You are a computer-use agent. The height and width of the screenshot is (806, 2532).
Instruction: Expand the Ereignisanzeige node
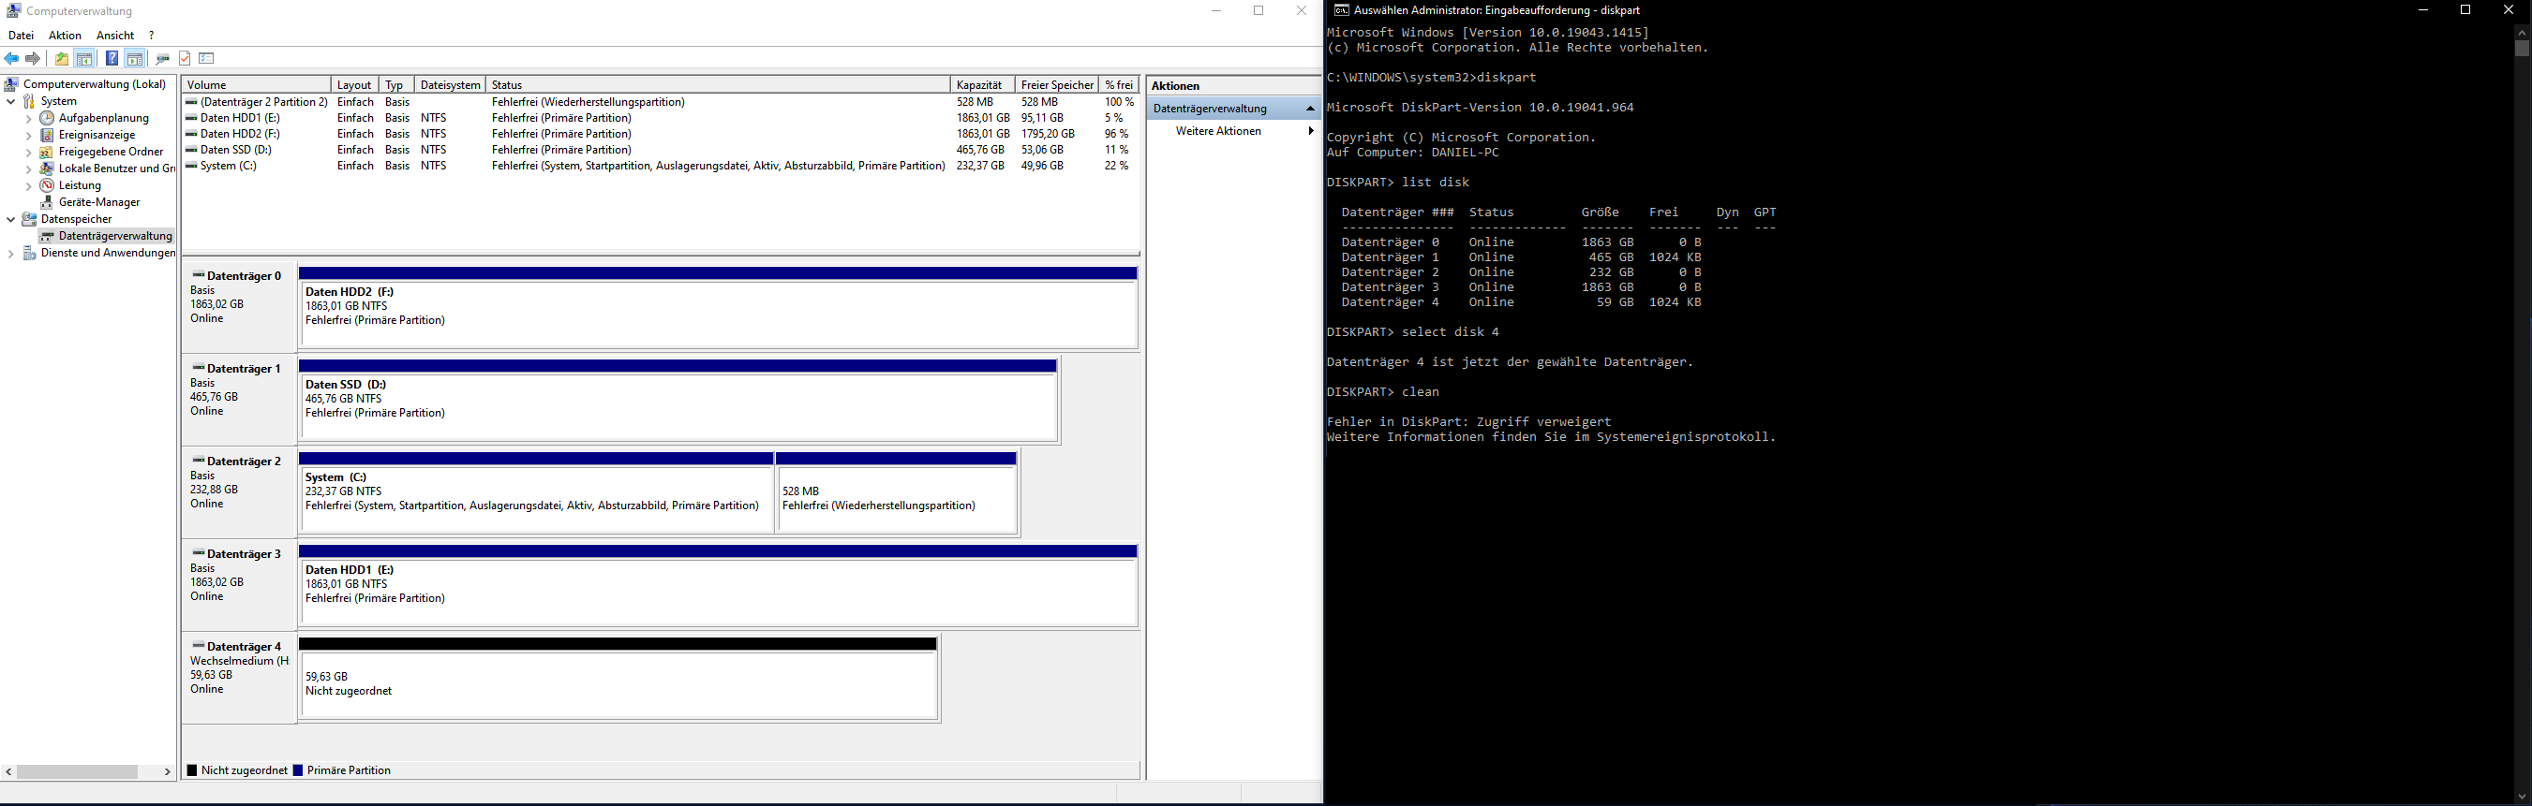[28, 136]
